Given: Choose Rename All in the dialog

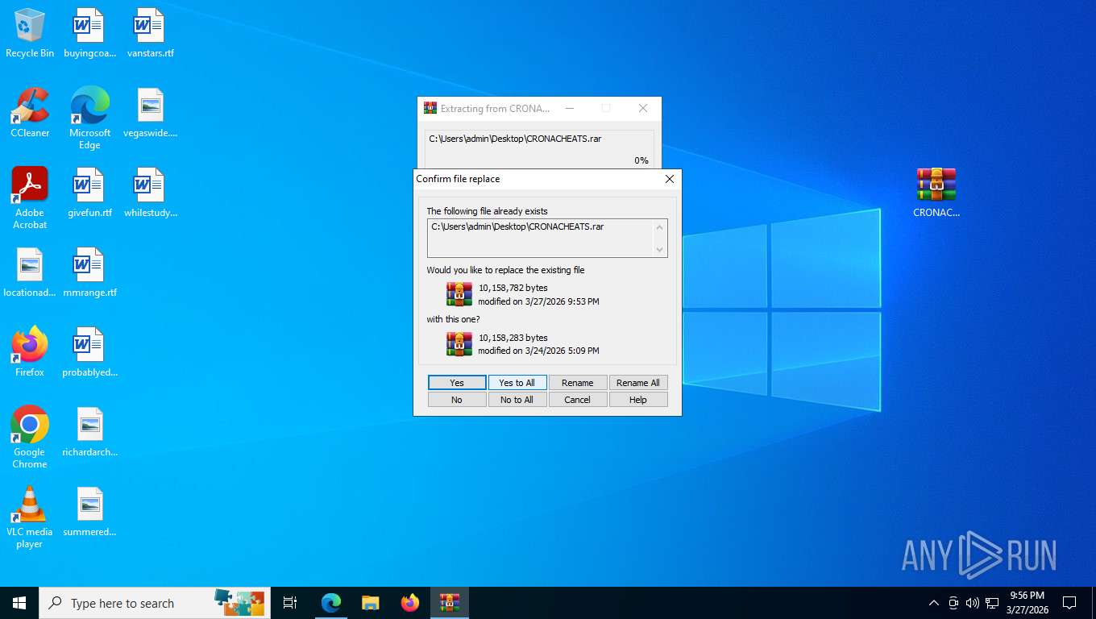Looking at the screenshot, I should (x=638, y=383).
